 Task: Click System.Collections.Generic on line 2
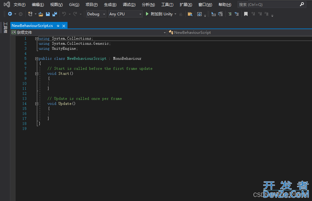[80, 44]
